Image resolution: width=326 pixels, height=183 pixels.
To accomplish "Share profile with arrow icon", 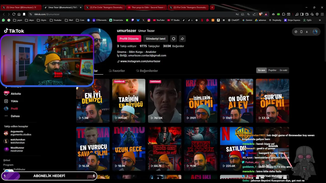I will pos(182,39).
